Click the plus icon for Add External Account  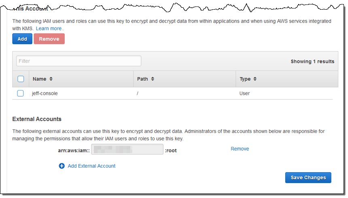click(62, 166)
